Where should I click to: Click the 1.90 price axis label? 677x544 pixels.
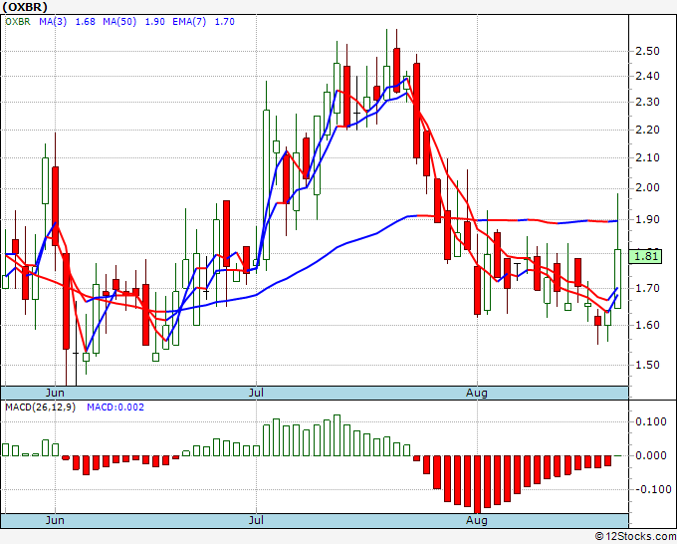(648, 219)
